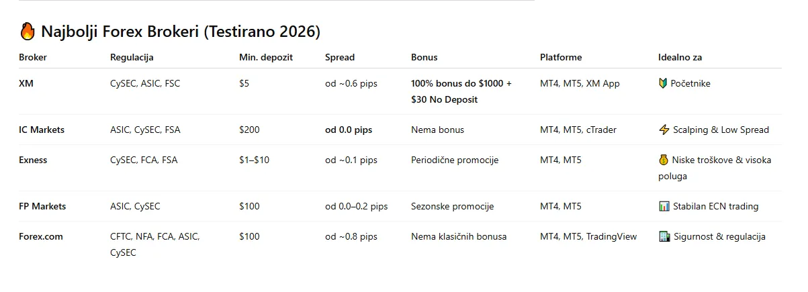Viewport: 808px width, 292px height.
Task: Click the Regulacija column header
Action: pyautogui.click(x=132, y=58)
